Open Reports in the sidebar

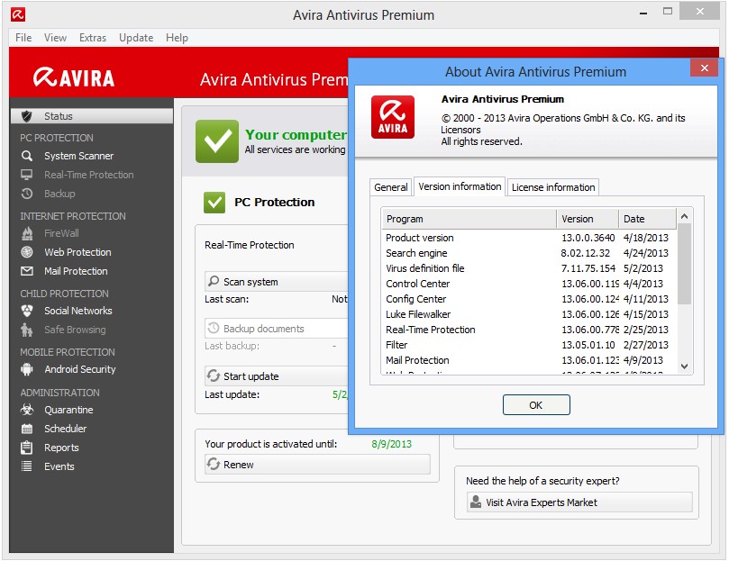point(61,448)
